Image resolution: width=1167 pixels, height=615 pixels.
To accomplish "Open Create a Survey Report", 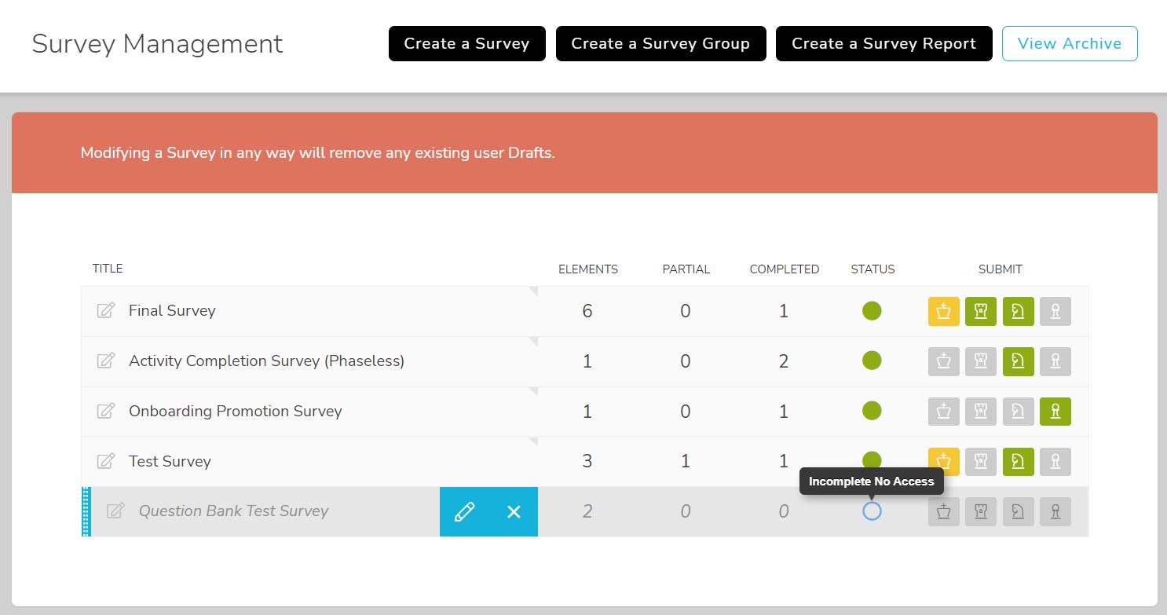I will pos(883,43).
